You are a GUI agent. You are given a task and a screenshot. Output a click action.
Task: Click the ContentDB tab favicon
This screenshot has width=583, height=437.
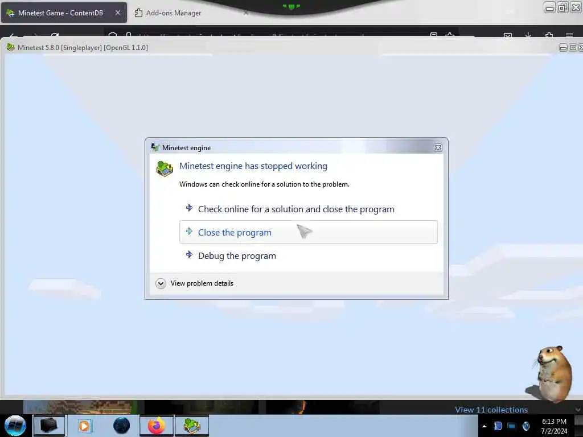pos(10,13)
